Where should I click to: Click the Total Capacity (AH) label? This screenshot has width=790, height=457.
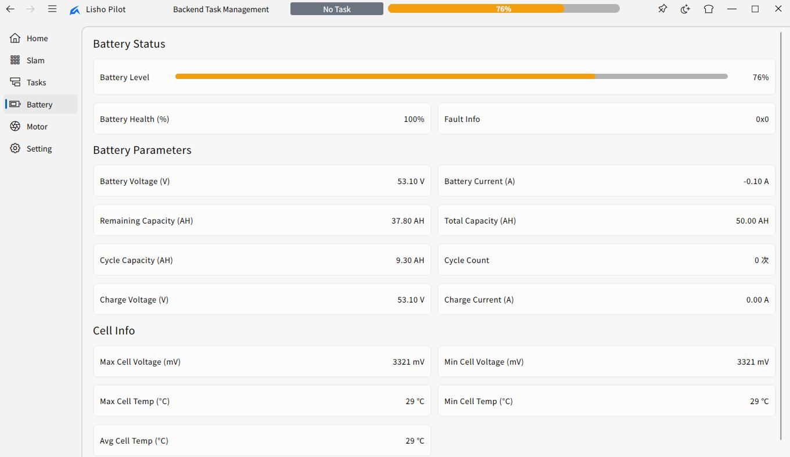[x=480, y=221]
